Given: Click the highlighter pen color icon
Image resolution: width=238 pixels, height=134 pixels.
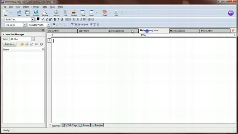Looking at the screenshot, I should click(43, 19).
